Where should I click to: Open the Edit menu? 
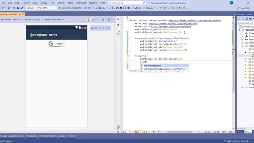click(10, 3)
